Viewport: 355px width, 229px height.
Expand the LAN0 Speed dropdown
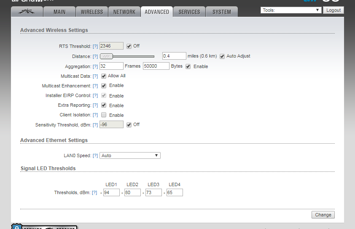click(x=130, y=155)
